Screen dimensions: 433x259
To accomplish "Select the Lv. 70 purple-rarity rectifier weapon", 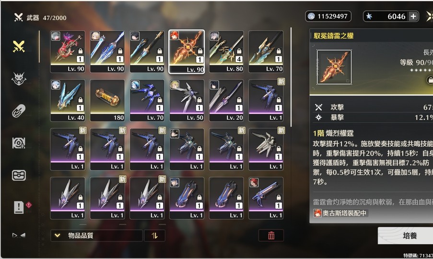I will coord(147,101).
